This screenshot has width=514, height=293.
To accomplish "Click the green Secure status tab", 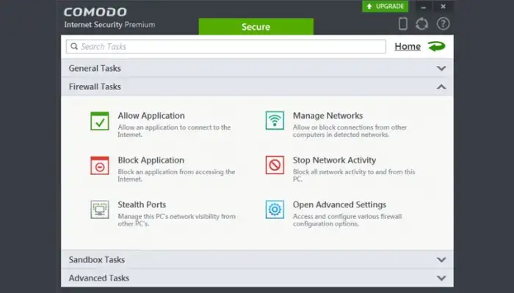I will [256, 26].
